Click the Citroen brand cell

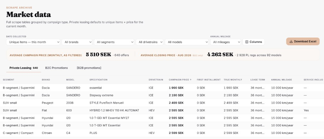pyautogui.click(x=47, y=133)
